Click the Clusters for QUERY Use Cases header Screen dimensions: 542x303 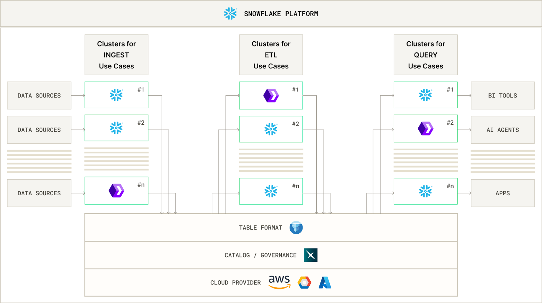tap(426, 55)
